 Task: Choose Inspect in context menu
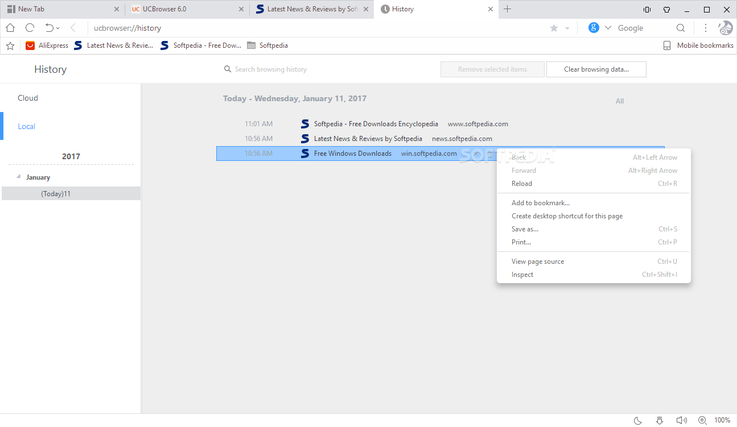pyautogui.click(x=594, y=274)
